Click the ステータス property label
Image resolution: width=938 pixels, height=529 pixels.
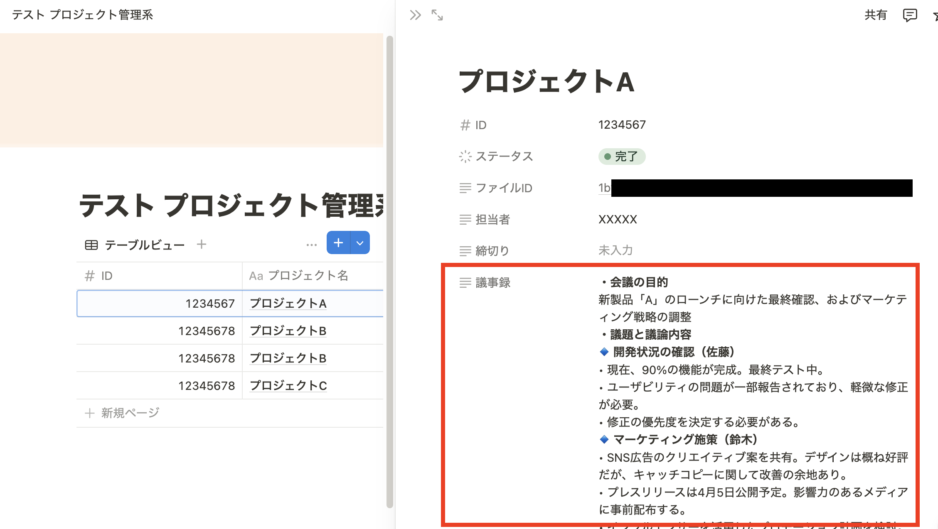tap(504, 157)
